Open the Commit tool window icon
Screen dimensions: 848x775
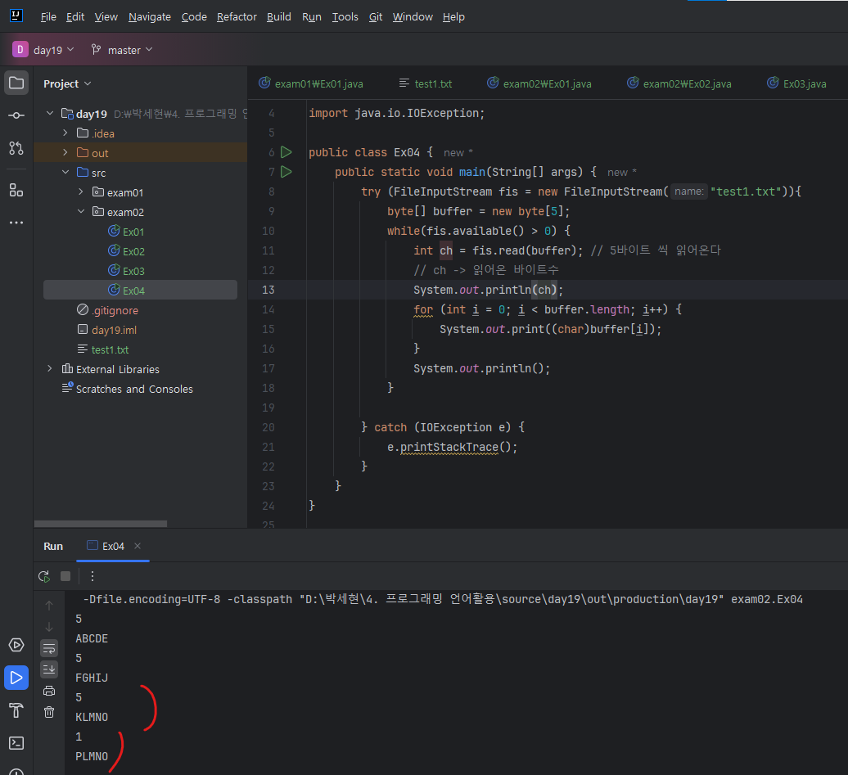(16, 115)
